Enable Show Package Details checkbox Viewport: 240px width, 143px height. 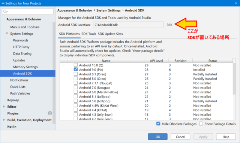tap(201, 124)
